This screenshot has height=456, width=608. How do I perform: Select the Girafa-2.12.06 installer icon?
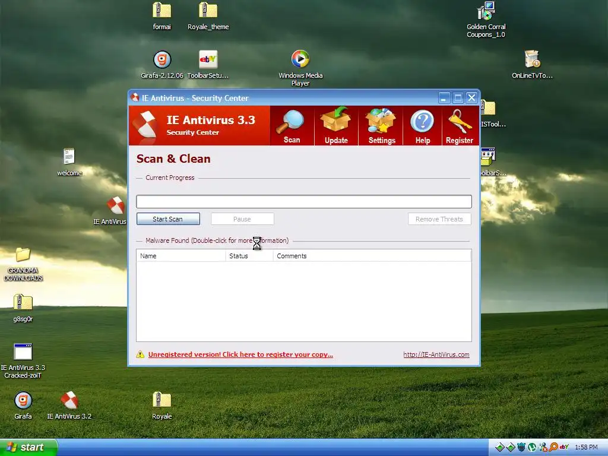pyautogui.click(x=162, y=65)
